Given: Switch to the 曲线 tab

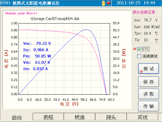Looking at the screenshot, I should point(17,117).
